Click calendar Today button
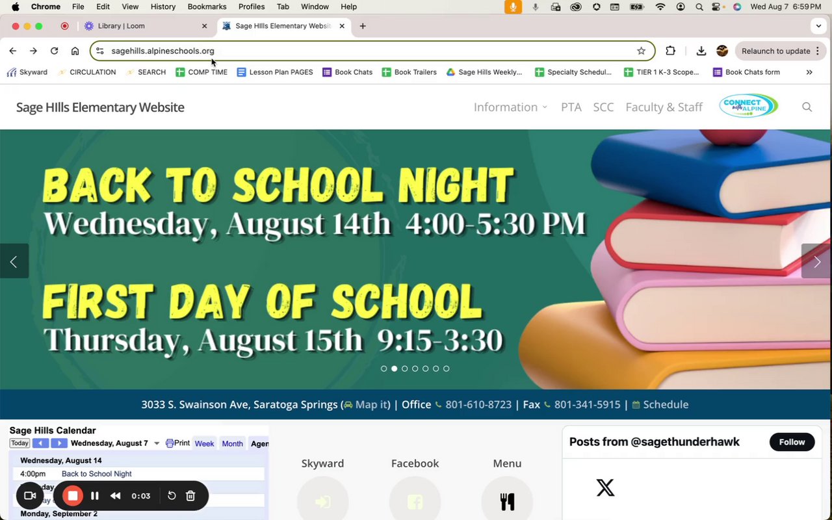 [19, 443]
